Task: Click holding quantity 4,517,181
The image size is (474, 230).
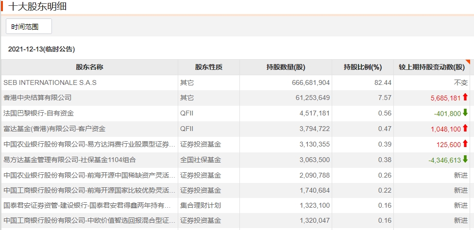Action: [314, 114]
